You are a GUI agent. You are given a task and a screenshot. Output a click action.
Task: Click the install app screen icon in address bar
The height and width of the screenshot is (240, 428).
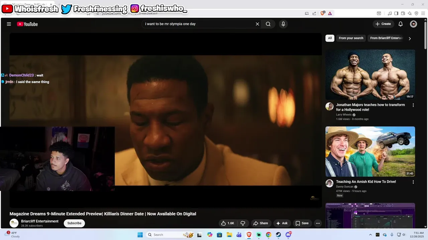click(x=307, y=13)
